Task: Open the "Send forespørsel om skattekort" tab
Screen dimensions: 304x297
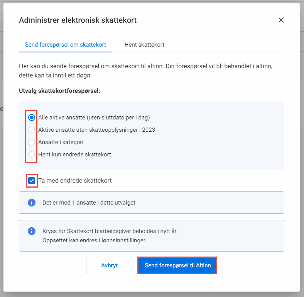Action: (x=66, y=45)
